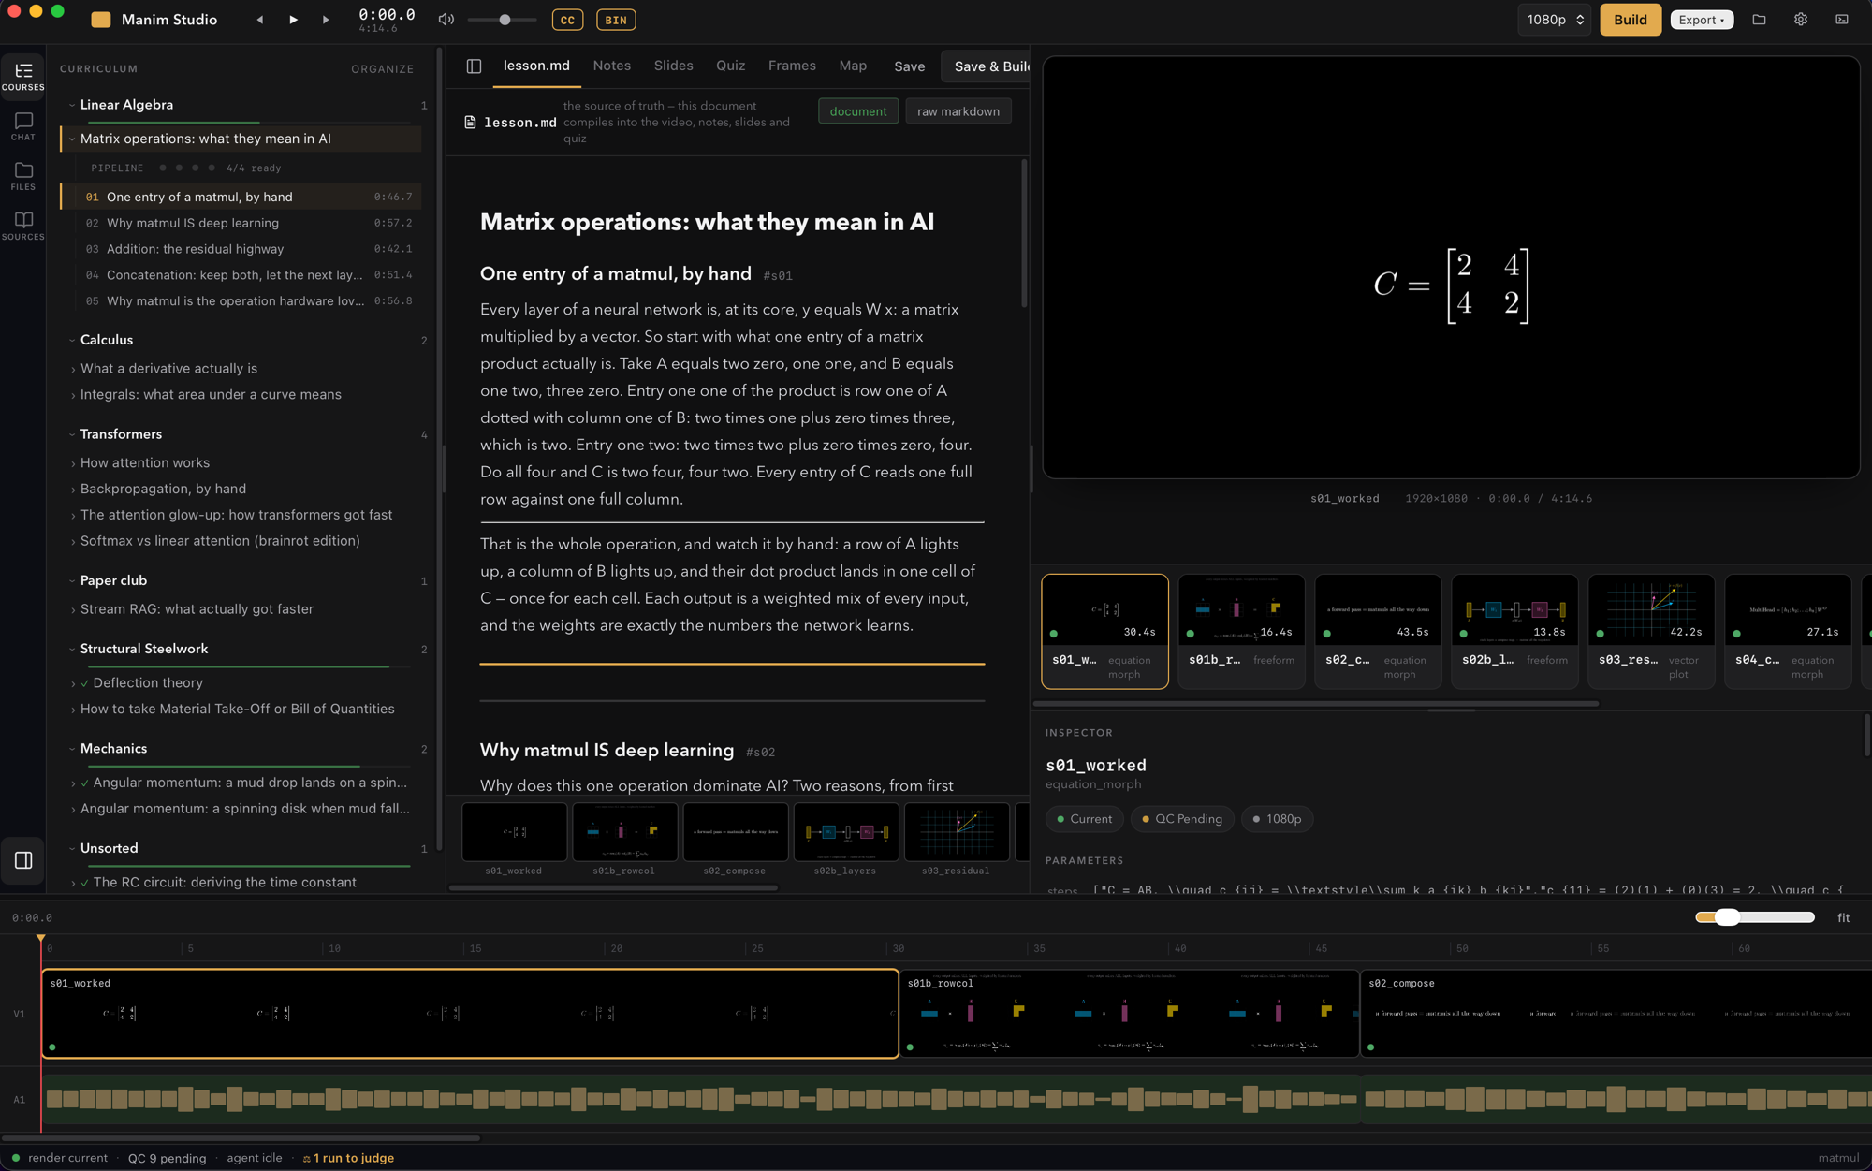Viewport: 1872px width, 1171px height.
Task: Collapse the Matrix operations lesson
Action: pyautogui.click(x=72, y=139)
